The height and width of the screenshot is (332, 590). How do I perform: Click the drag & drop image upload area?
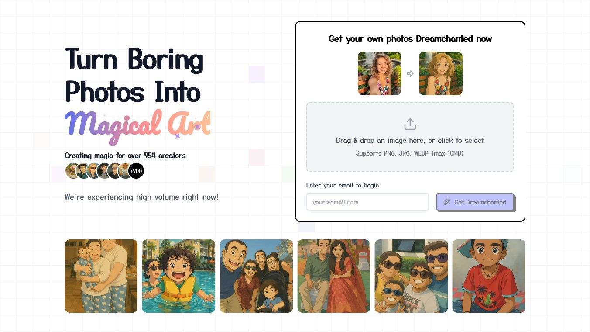410,137
